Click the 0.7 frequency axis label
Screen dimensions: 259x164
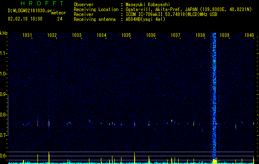tap(4, 135)
